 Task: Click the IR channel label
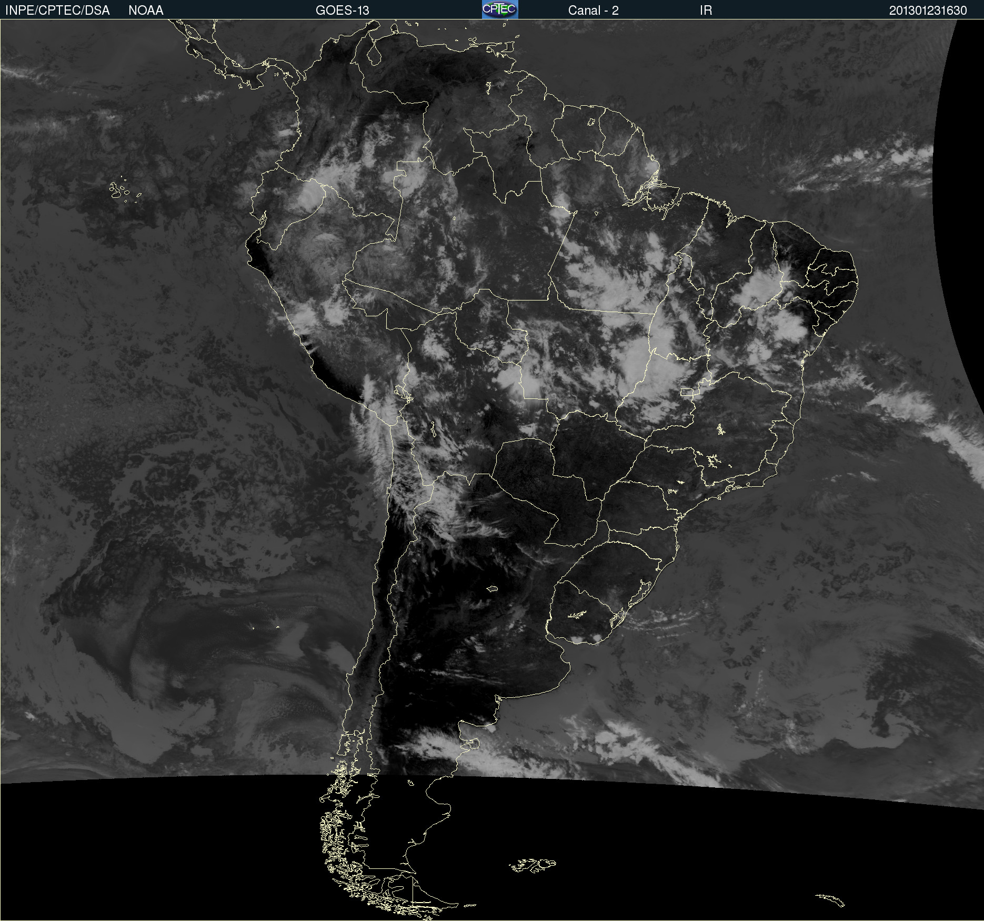706,11
